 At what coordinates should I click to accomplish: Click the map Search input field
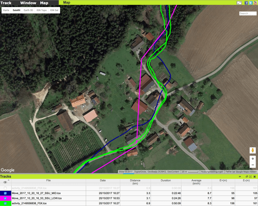click(x=248, y=13)
